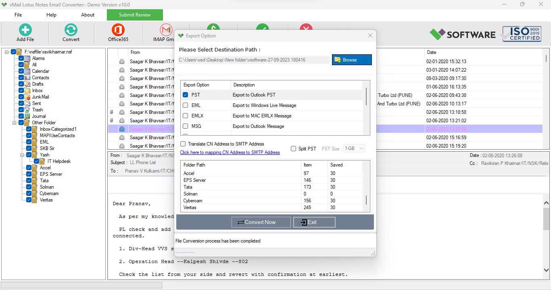This screenshot has height=290, width=551.
Task: Click the Calendar folder icon
Action: [x=27, y=71]
